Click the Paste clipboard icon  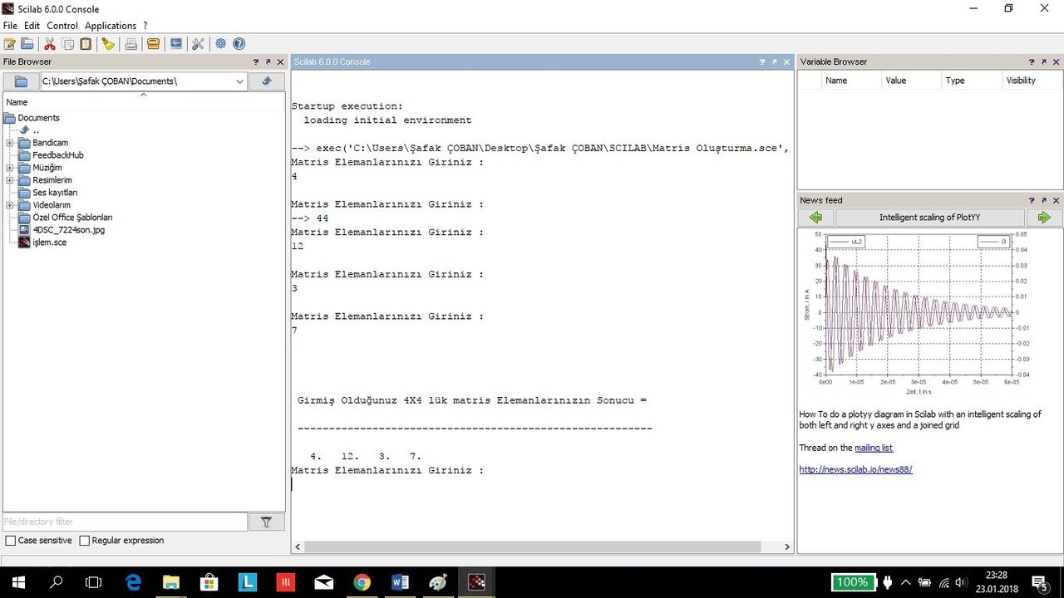tap(86, 44)
